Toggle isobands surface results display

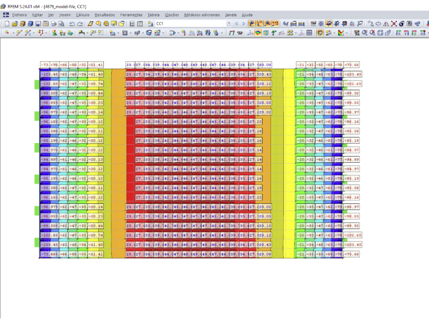click(x=258, y=33)
